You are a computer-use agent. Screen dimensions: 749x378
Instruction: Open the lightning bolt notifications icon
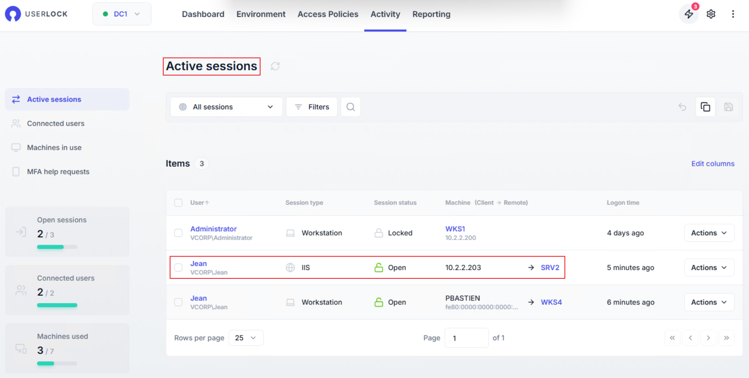[689, 14]
